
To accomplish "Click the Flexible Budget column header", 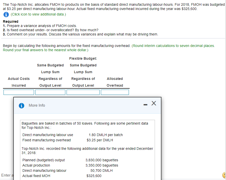I will (x=83, y=58).
